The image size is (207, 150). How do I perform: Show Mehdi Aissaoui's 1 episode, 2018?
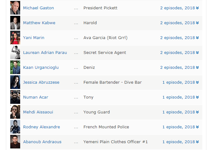[x=178, y=112]
